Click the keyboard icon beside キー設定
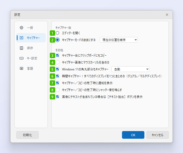 tap(21, 58)
